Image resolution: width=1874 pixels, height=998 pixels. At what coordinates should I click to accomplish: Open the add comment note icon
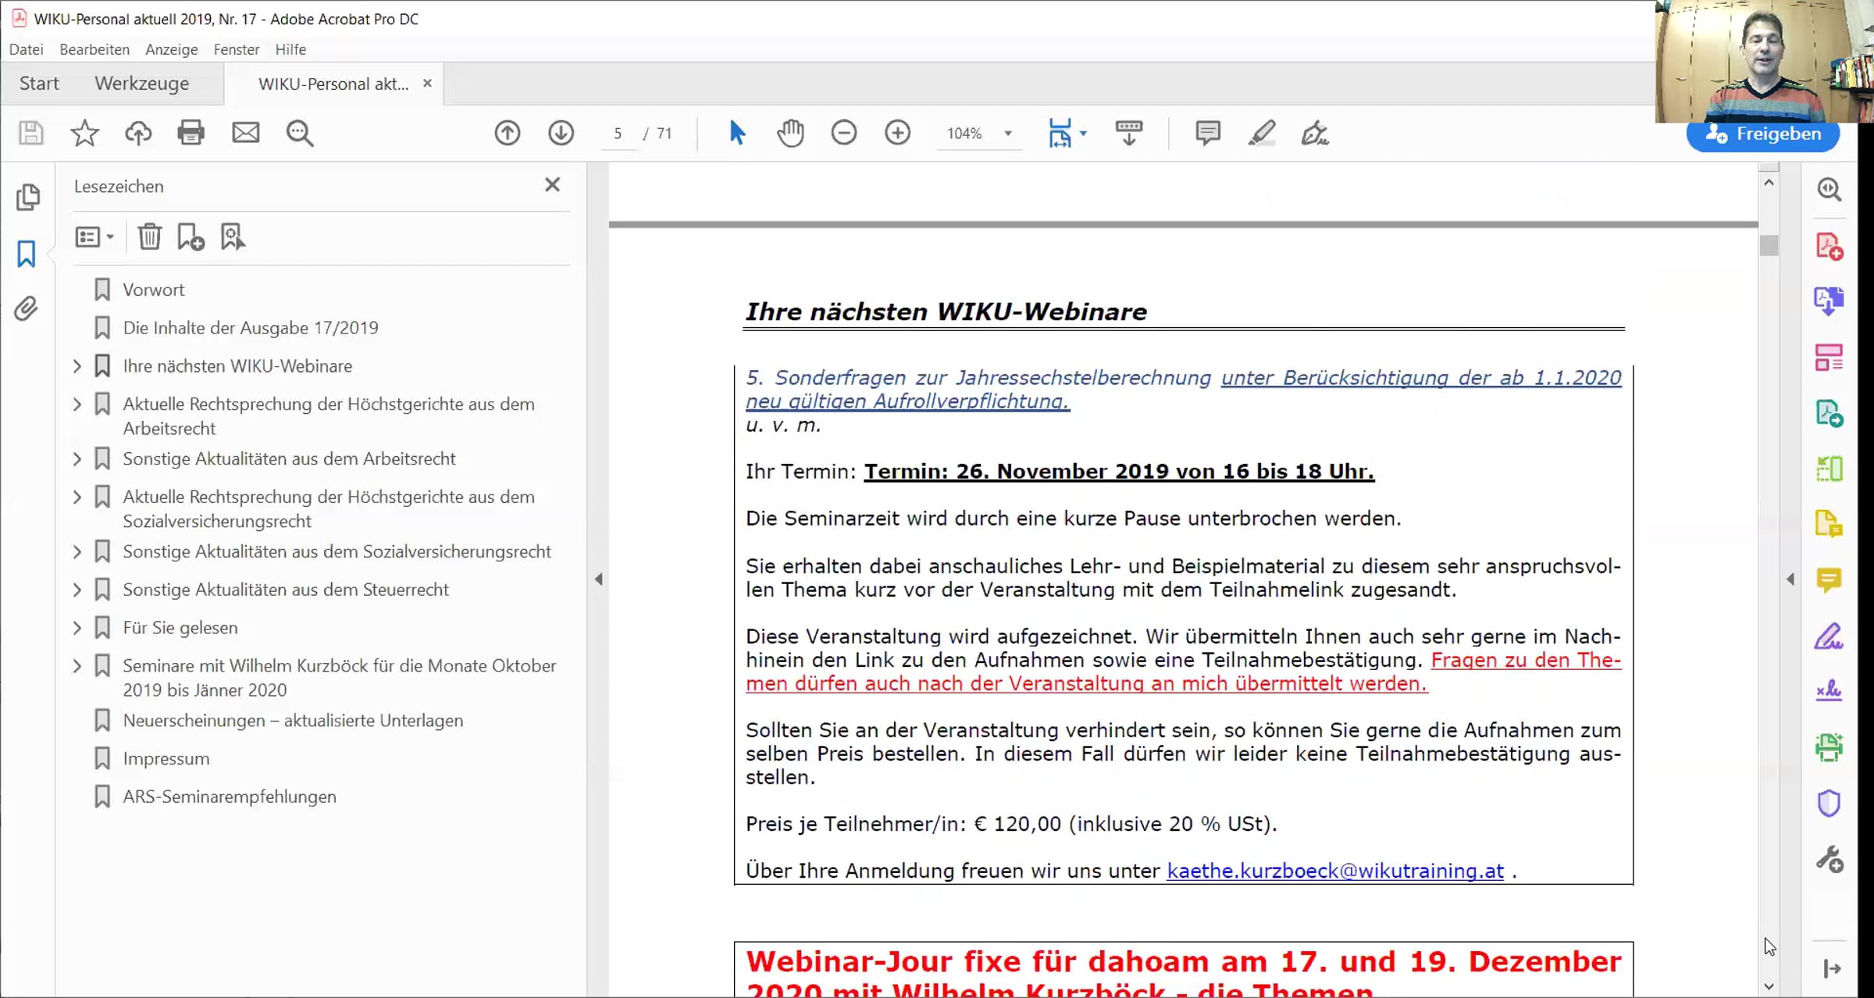[1208, 134]
